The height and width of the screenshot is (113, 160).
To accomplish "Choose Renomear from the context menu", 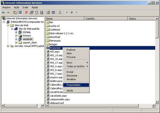I will click(x=76, y=76).
